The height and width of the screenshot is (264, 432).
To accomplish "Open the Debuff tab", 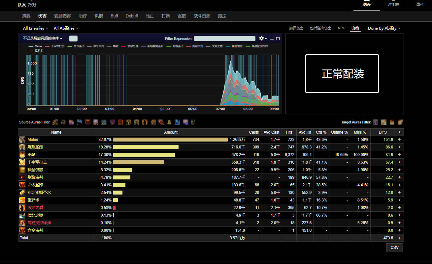I will tap(132, 16).
